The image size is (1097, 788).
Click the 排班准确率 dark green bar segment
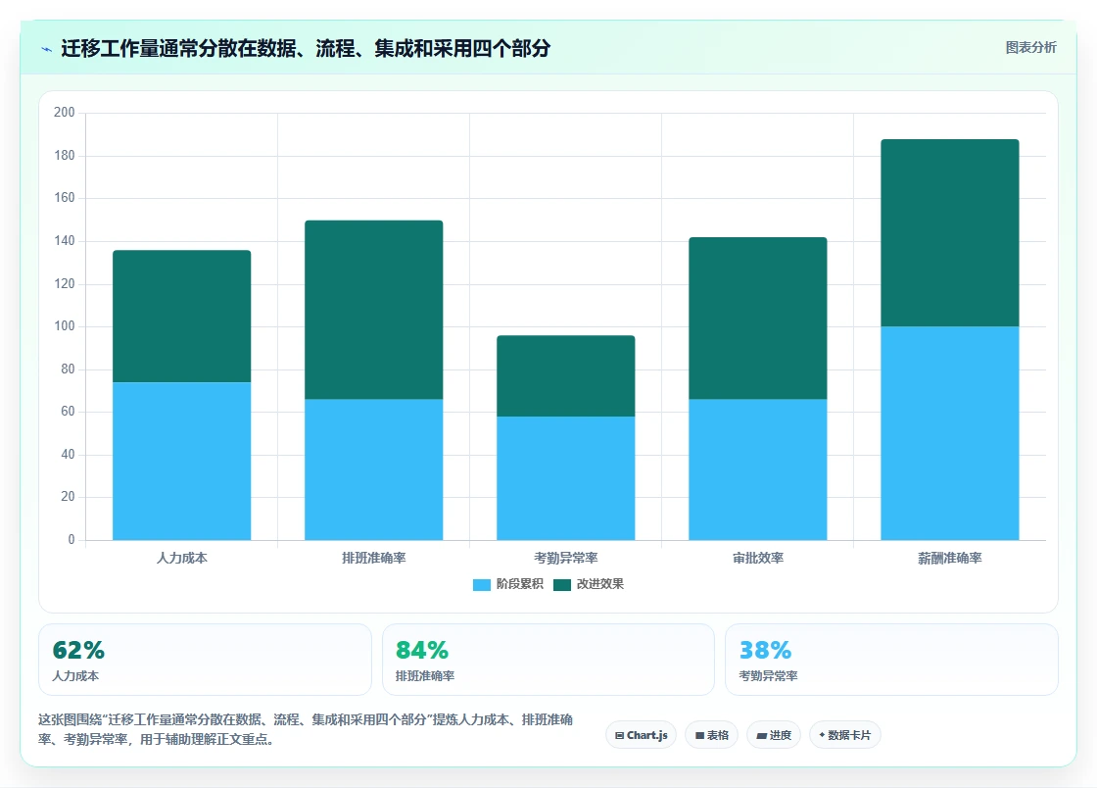pyautogui.click(x=373, y=310)
